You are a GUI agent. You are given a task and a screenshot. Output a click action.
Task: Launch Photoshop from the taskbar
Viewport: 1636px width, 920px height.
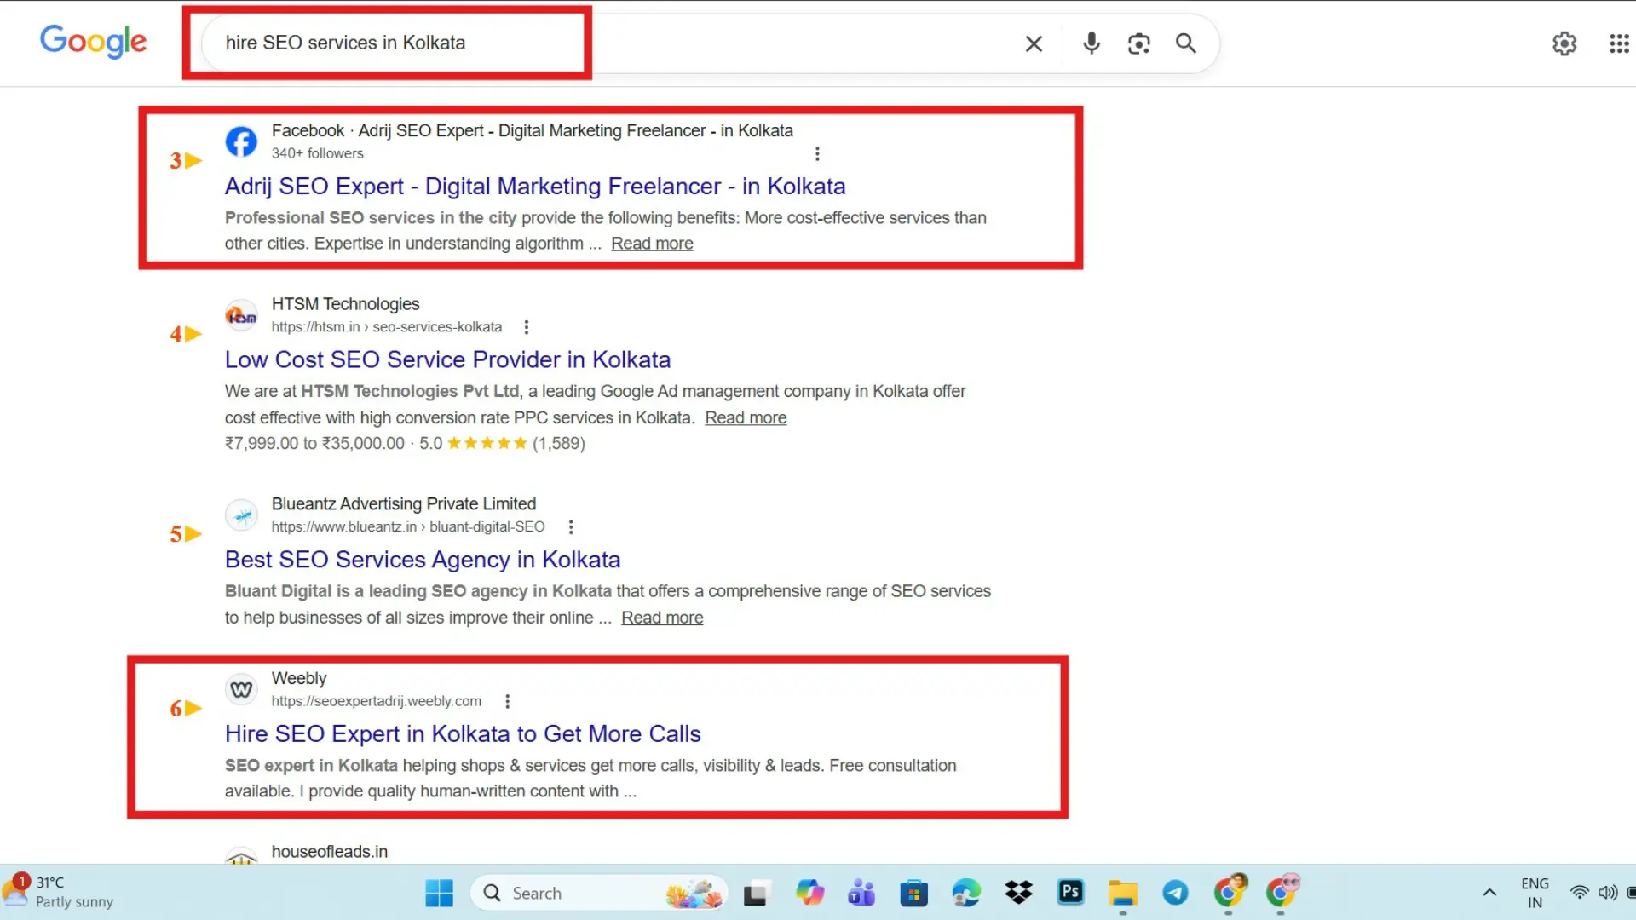1070,892
